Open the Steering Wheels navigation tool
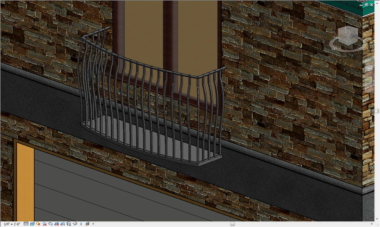The width and height of the screenshot is (380, 227). point(369,68)
